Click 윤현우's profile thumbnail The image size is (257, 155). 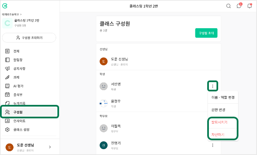point(103,103)
